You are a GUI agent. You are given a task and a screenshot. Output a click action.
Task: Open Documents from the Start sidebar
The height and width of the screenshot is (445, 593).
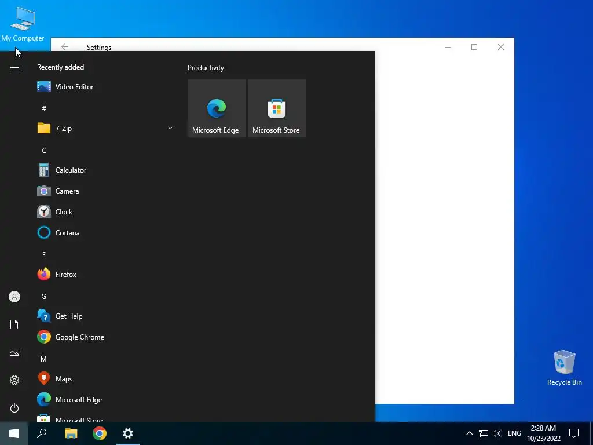[14, 324]
